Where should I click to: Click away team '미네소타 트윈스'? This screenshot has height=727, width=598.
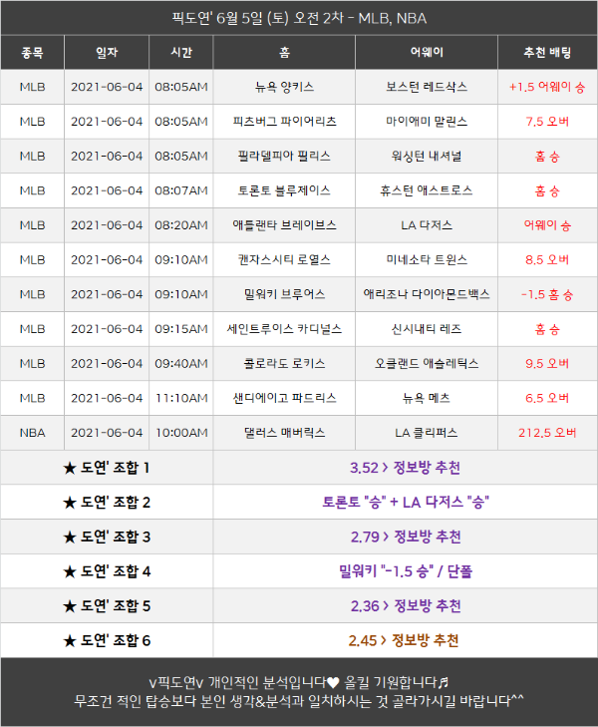pyautogui.click(x=427, y=259)
